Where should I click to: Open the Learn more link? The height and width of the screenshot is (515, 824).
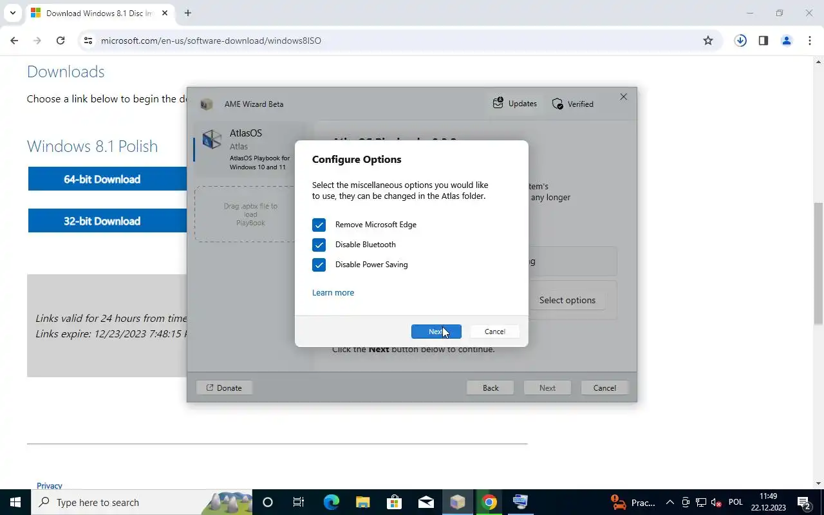[333, 292]
